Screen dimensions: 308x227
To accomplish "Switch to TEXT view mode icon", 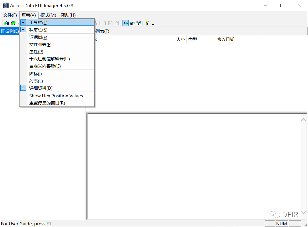I will coord(132,23).
